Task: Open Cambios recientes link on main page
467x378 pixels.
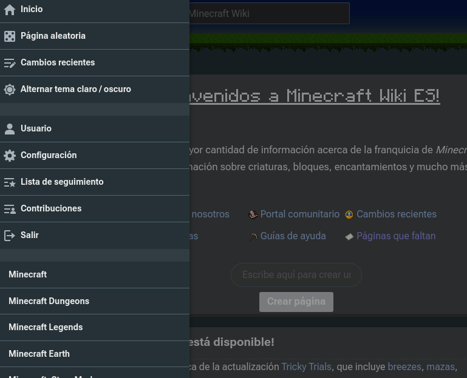Action: pos(397,214)
